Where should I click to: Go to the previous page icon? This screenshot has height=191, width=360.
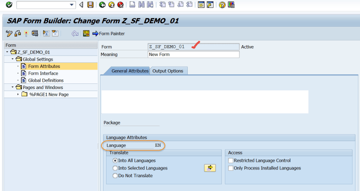171,5
